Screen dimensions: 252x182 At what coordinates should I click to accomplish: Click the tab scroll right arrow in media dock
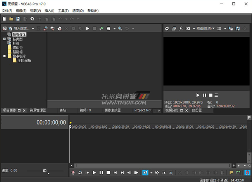[159, 111]
